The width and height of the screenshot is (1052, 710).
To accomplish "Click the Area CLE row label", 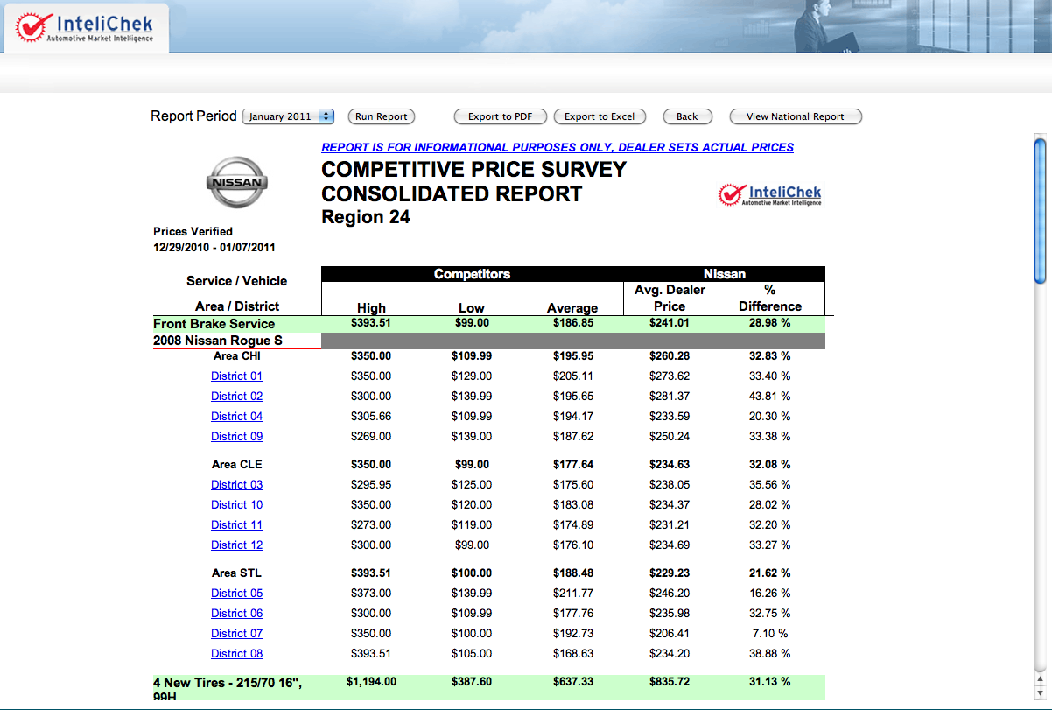I will (236, 465).
